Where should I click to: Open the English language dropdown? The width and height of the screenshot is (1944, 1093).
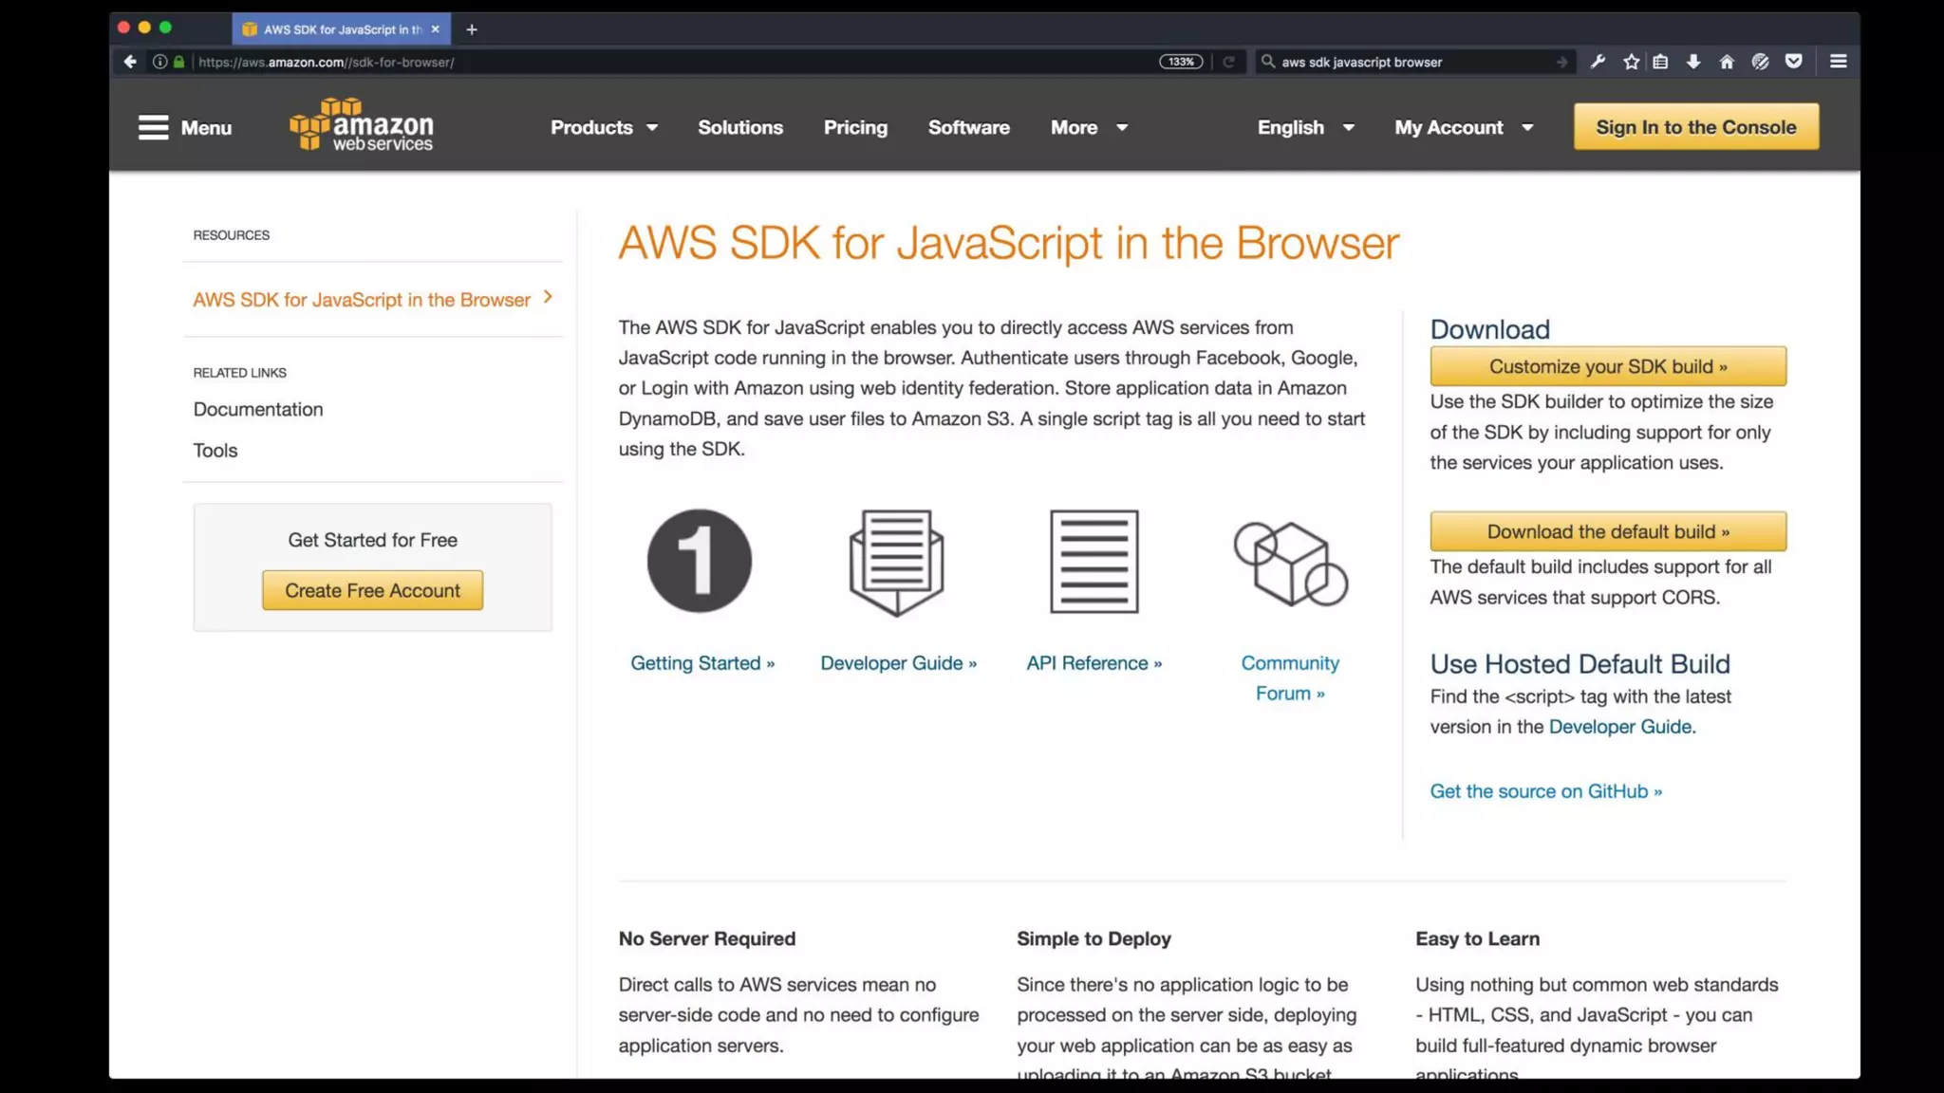[x=1305, y=127]
